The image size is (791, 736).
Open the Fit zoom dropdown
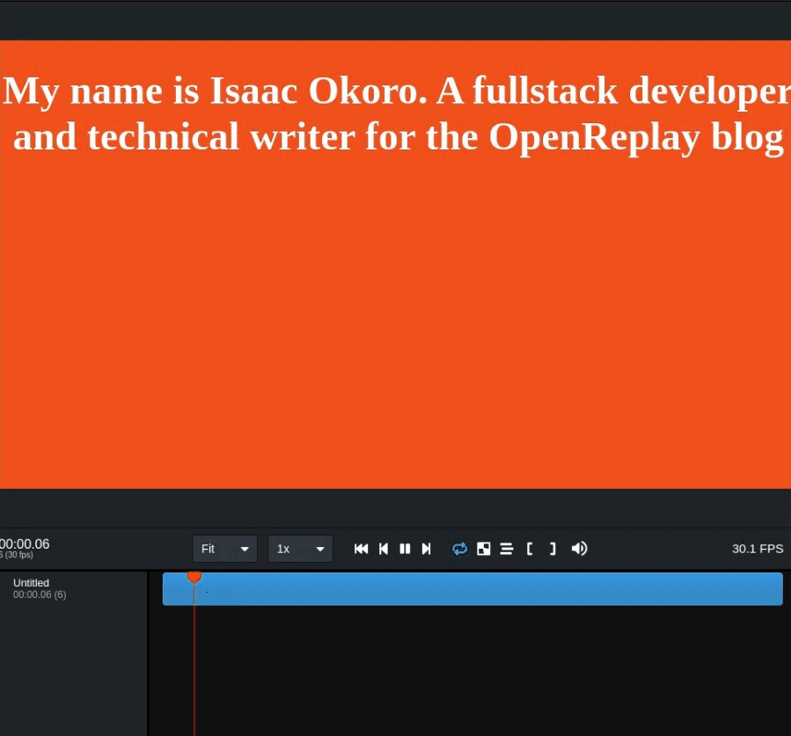225,549
